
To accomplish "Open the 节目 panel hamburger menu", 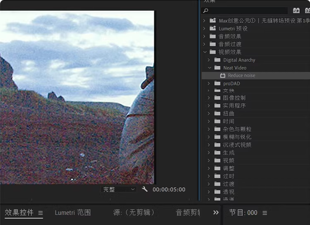I will click(x=265, y=213).
